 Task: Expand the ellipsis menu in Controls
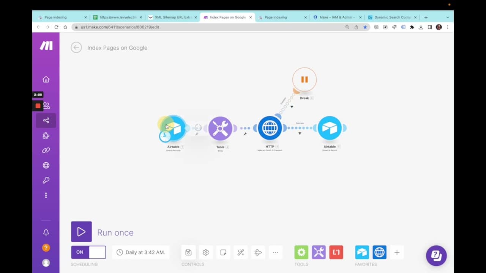tap(276, 252)
